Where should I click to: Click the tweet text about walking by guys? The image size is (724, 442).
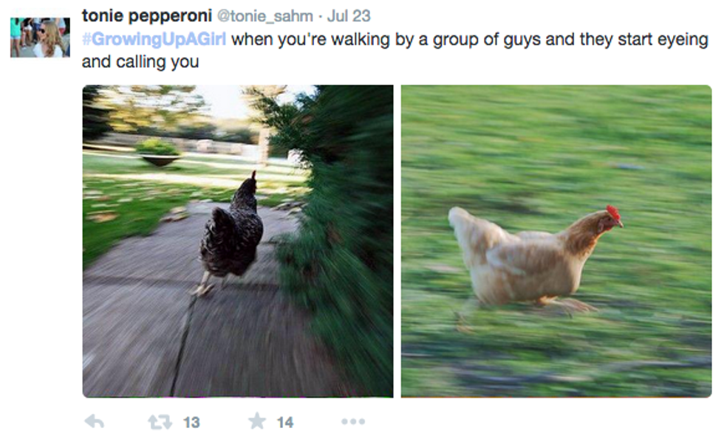(x=395, y=50)
